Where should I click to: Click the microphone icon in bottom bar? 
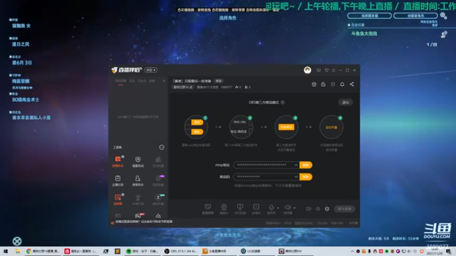(271, 207)
